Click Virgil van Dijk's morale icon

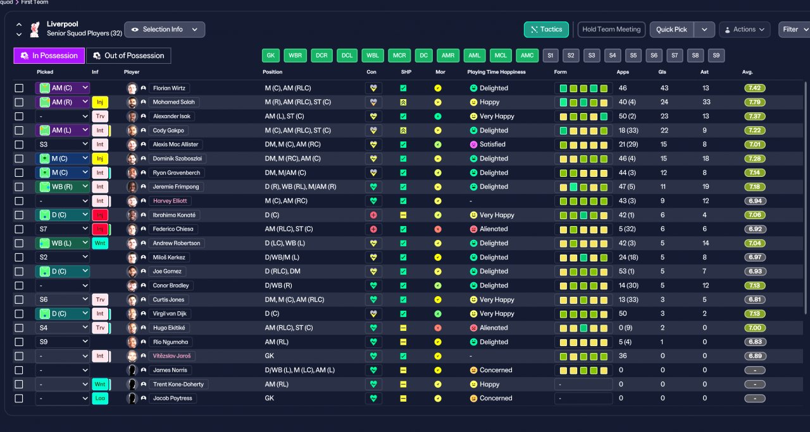(x=438, y=314)
